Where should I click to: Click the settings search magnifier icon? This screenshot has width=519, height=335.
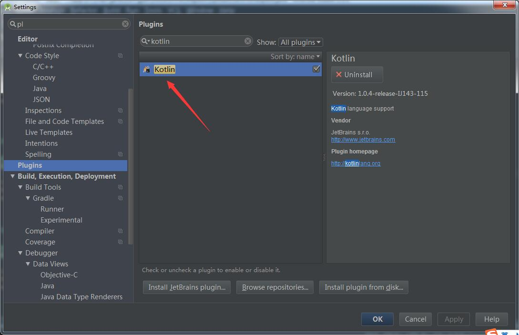(x=13, y=24)
